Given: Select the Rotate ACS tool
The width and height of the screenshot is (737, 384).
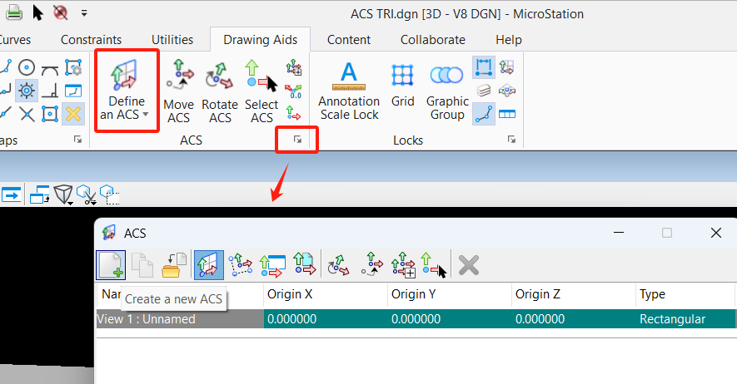Looking at the screenshot, I should coord(220,91).
